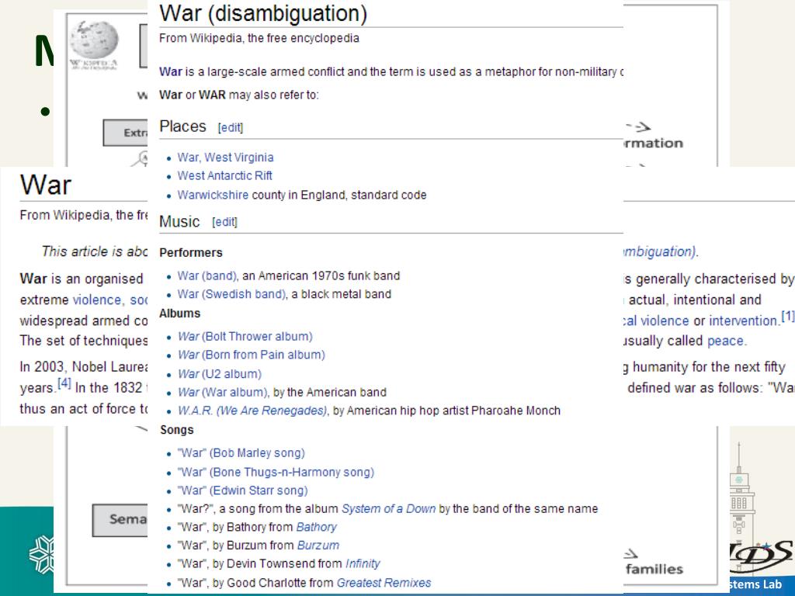Follow the Greatest Remixes album link
This screenshot has height=596, width=795.
click(x=384, y=583)
